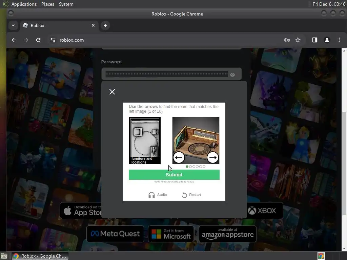
Task: Close the captcha dialog with the X
Action: (x=112, y=92)
